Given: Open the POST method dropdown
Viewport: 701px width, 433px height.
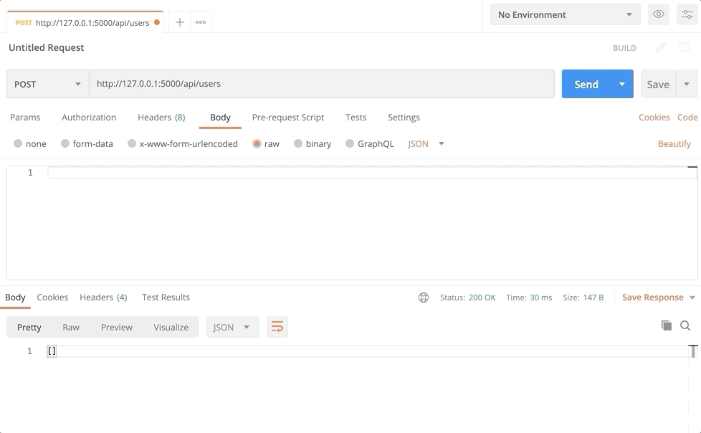Looking at the screenshot, I should click(x=47, y=84).
